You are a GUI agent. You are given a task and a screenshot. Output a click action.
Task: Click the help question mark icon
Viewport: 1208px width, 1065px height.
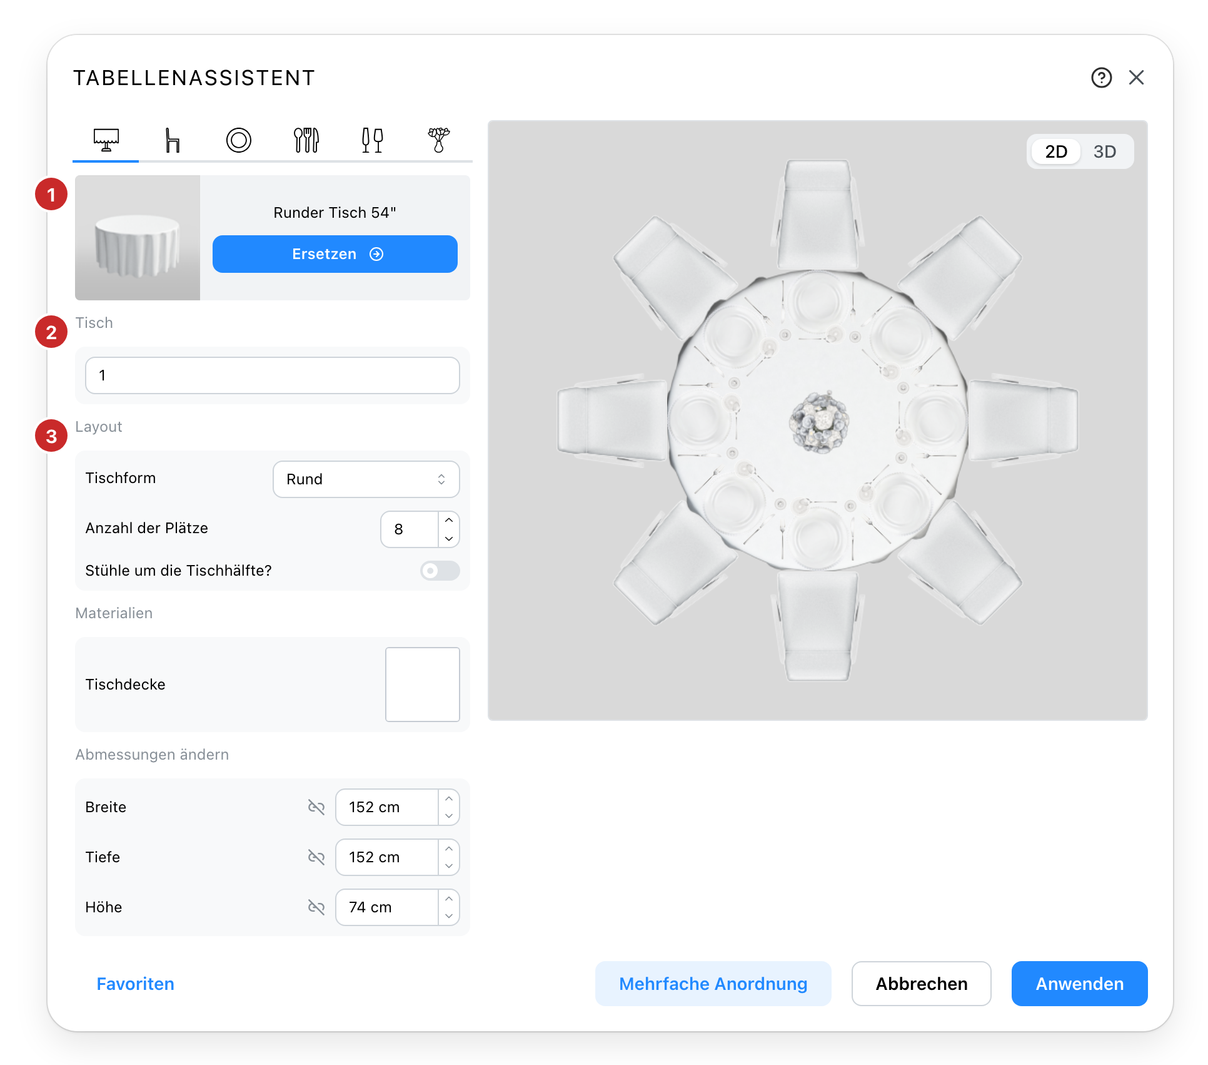click(x=1101, y=78)
